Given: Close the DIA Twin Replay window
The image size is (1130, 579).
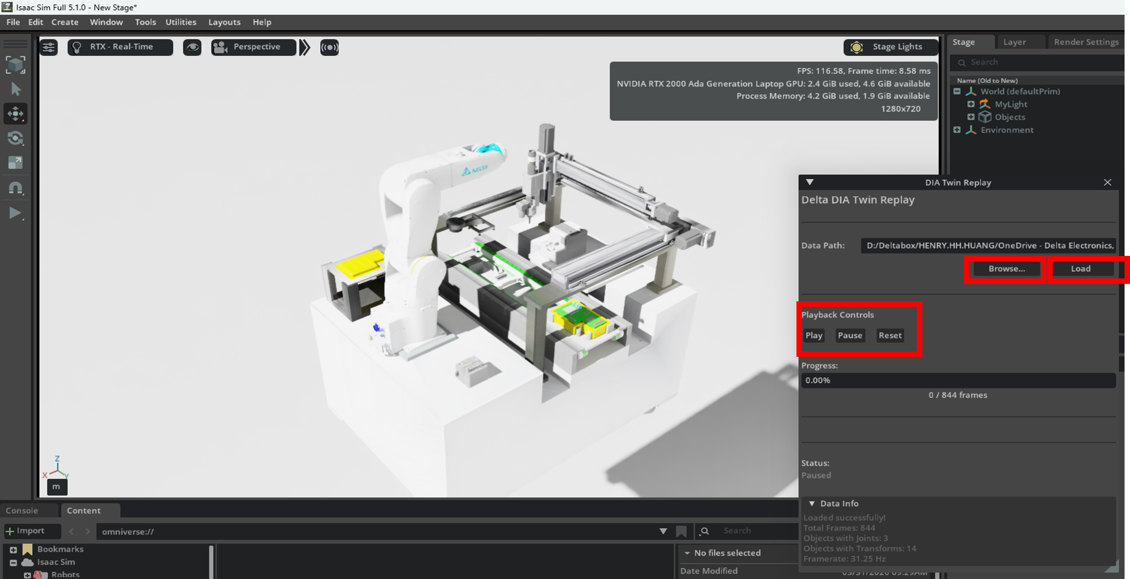Looking at the screenshot, I should pos(1107,183).
